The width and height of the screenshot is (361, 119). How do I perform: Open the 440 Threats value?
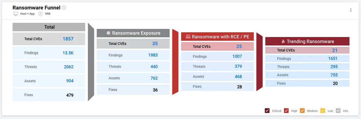(154, 67)
